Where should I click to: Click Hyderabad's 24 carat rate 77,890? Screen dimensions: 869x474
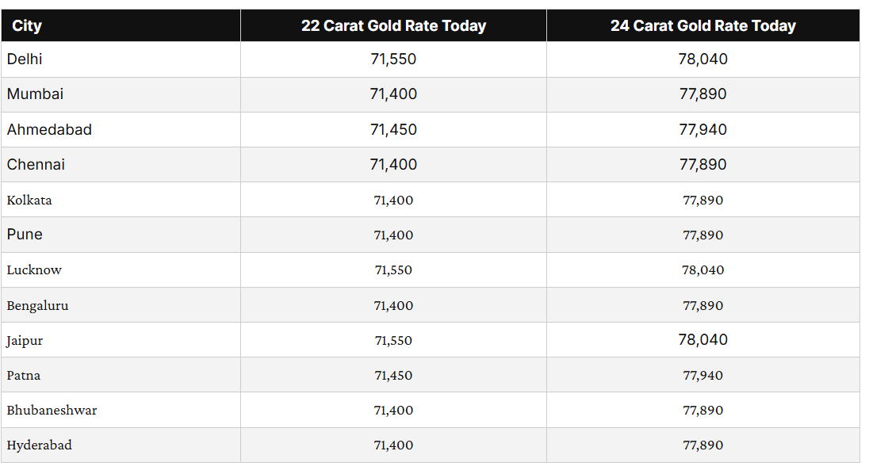[x=702, y=445]
